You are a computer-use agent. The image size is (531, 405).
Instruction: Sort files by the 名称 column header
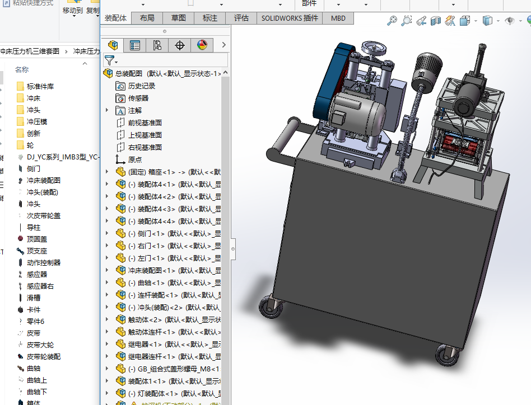[x=22, y=69]
